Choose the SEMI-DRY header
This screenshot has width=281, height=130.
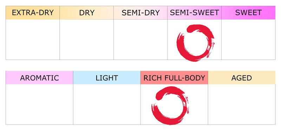coord(140,13)
